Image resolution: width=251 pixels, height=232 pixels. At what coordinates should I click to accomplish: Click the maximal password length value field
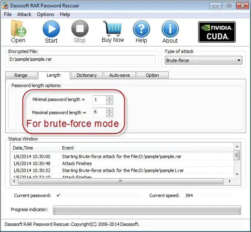point(99,112)
